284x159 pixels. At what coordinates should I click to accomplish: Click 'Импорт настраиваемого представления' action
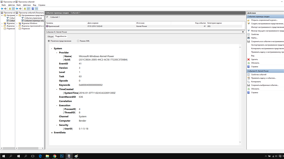268,27
